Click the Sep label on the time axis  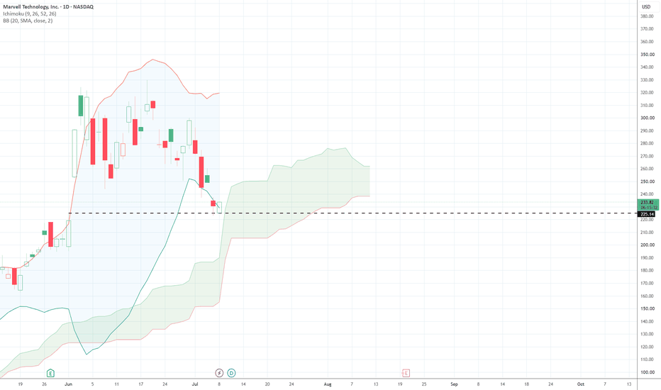[x=454, y=384]
